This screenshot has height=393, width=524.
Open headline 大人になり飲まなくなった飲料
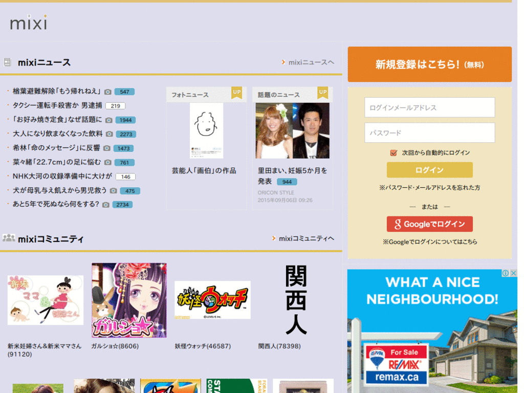(x=57, y=134)
